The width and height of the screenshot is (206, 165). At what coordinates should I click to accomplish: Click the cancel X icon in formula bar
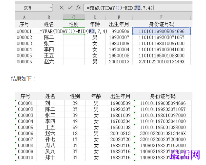tap(62, 7)
